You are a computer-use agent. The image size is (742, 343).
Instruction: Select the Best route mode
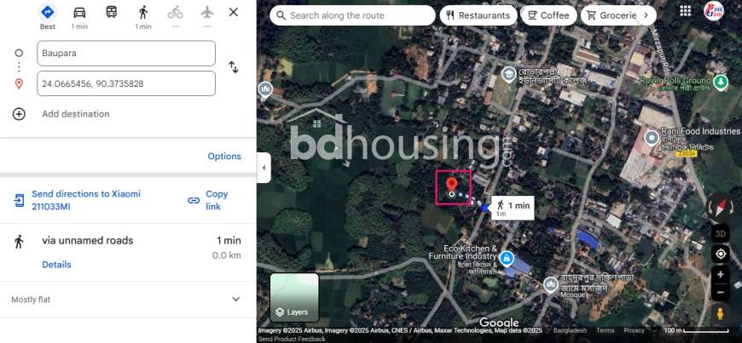pos(47,15)
